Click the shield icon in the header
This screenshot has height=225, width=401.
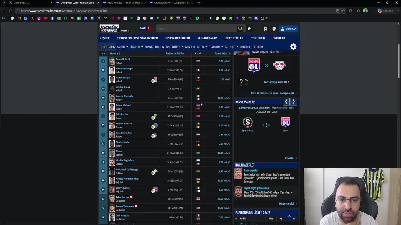click(x=274, y=29)
